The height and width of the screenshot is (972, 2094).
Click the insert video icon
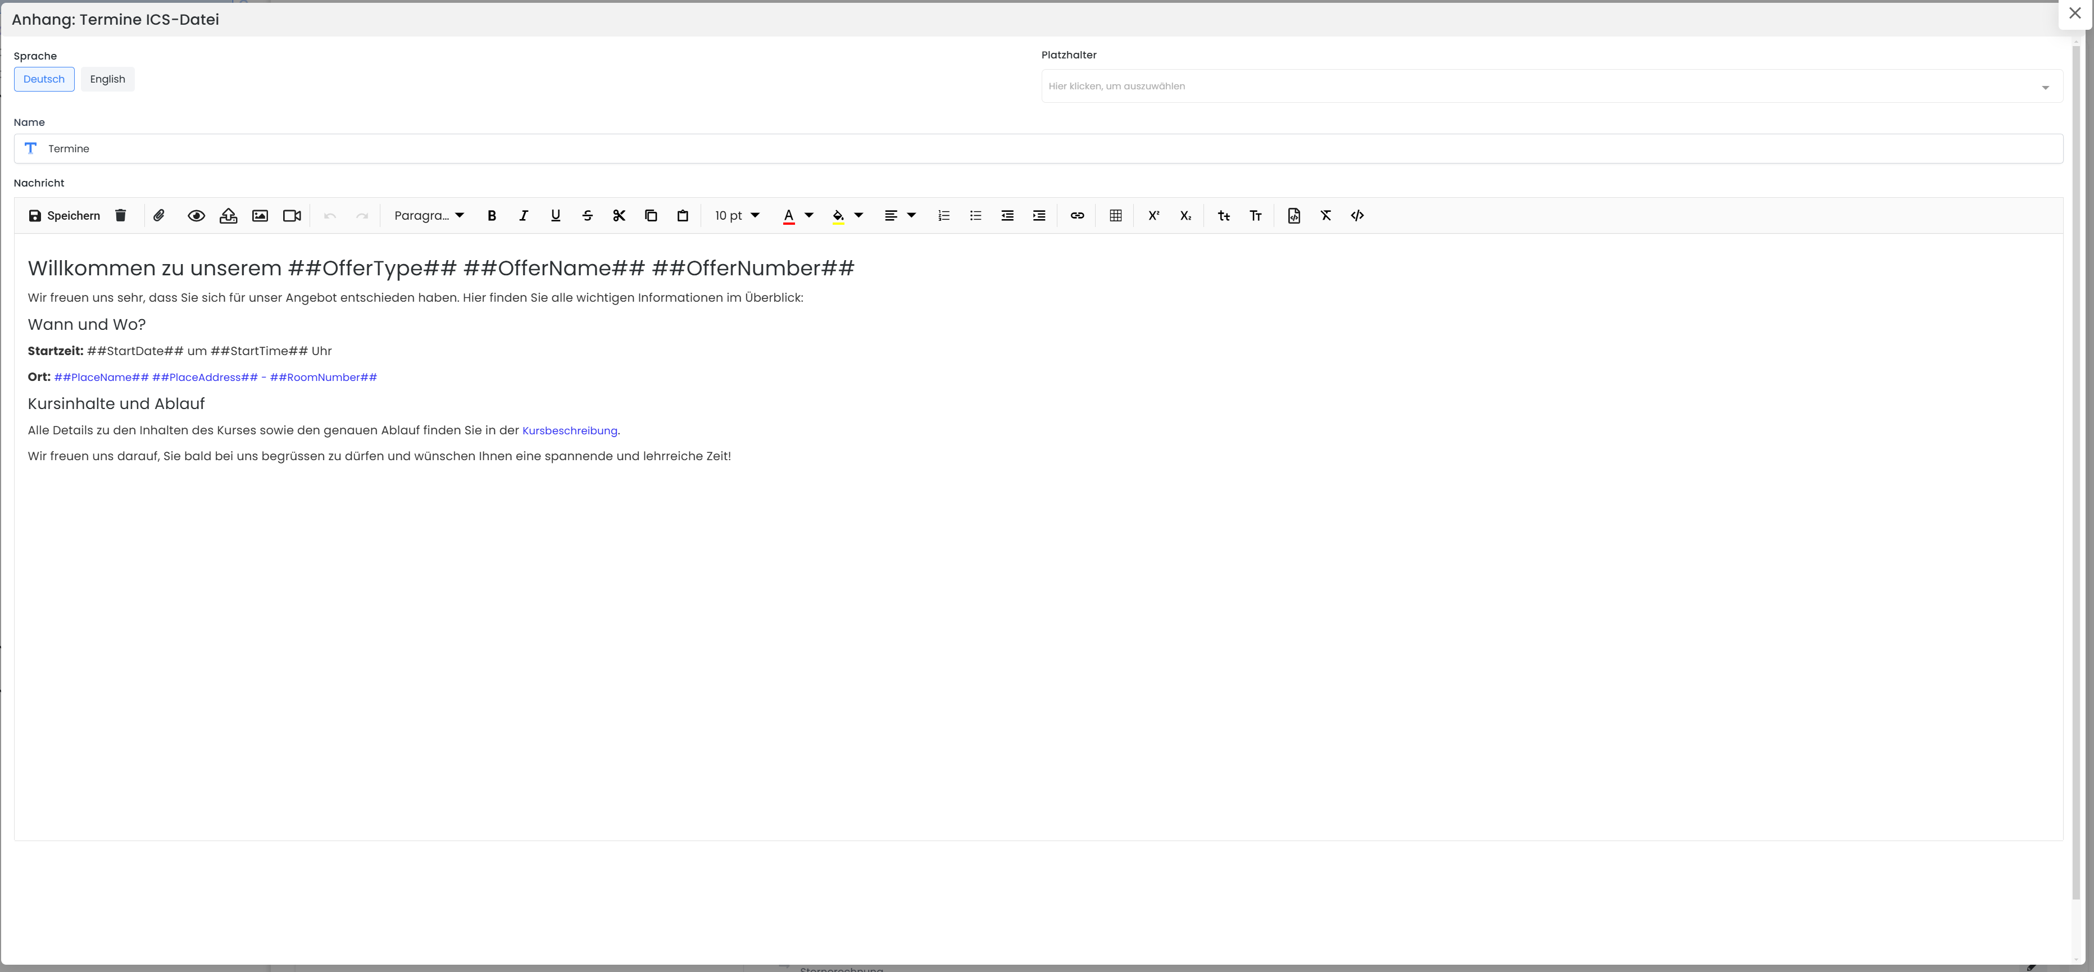click(292, 215)
